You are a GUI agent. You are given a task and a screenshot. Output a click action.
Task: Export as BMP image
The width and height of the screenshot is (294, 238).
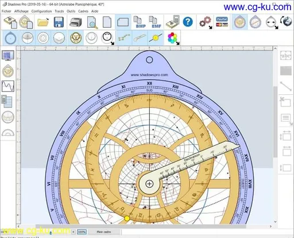140,22
